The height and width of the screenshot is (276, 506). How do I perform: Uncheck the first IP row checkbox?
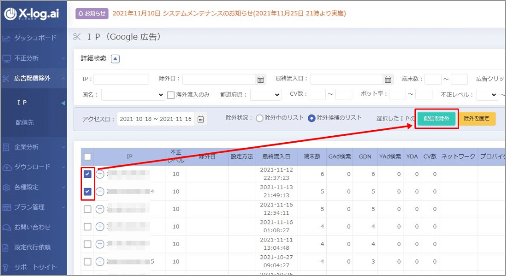click(x=88, y=174)
